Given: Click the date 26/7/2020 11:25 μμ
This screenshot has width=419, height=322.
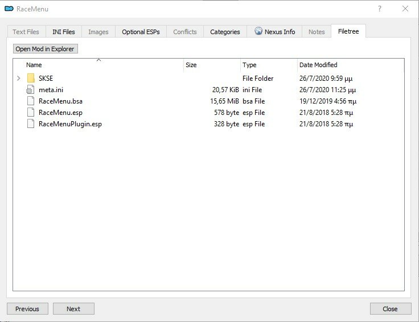Looking at the screenshot, I should (x=327, y=90).
